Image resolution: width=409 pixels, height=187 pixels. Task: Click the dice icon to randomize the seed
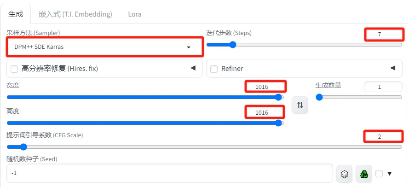[344, 174]
